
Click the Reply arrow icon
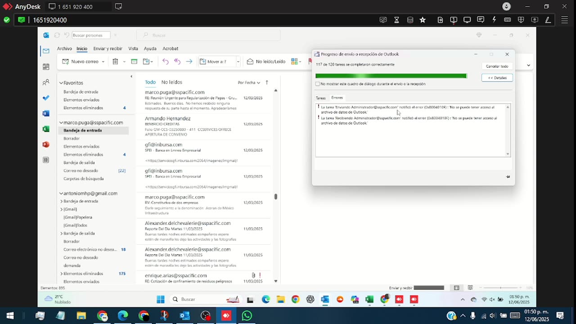[166, 62]
